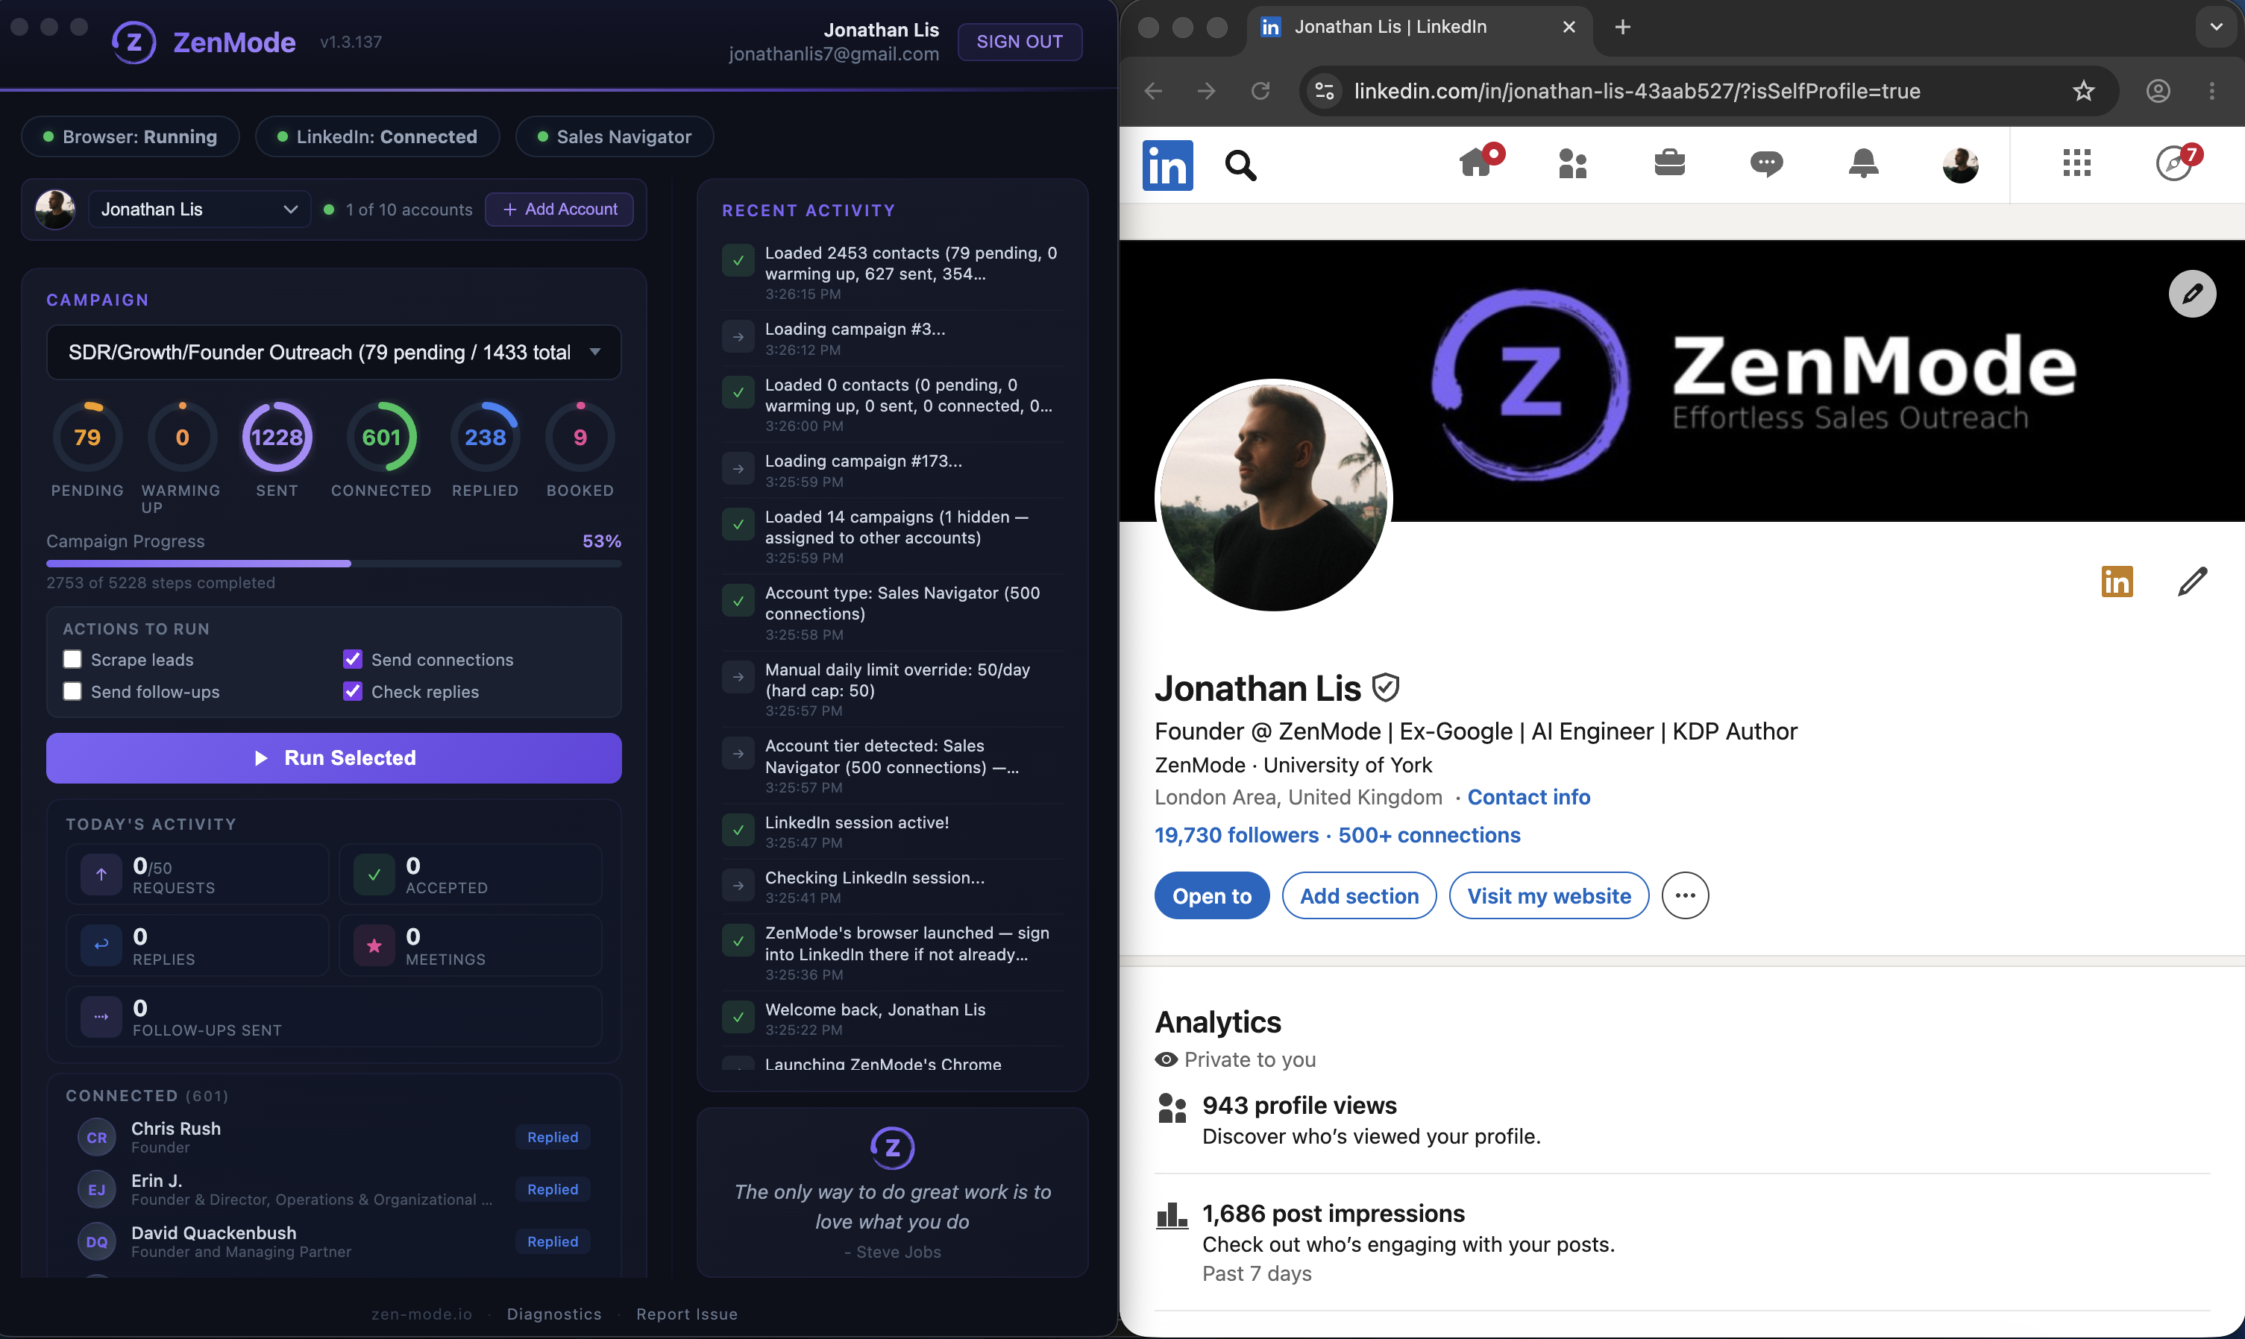Click the Sales Navigator status pill
Screen dimensions: 2245x1339
pos(615,137)
